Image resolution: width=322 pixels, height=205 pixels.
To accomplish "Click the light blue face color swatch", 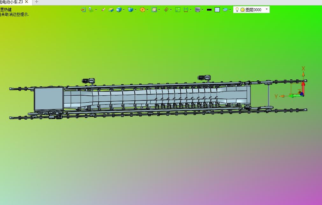I will 217,10.
